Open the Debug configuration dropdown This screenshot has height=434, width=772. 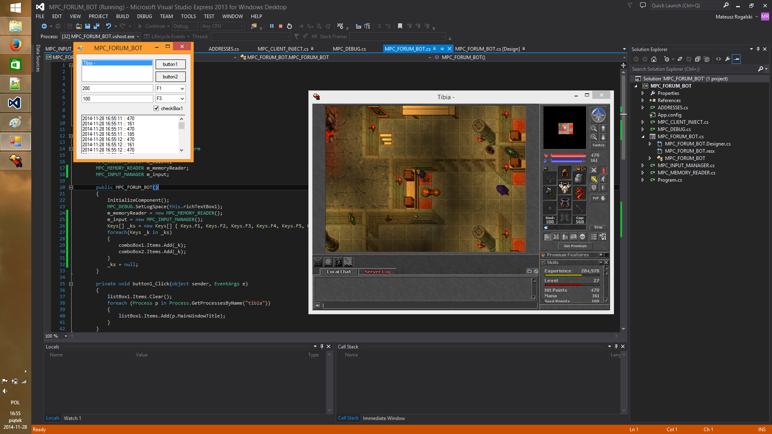(x=185, y=26)
